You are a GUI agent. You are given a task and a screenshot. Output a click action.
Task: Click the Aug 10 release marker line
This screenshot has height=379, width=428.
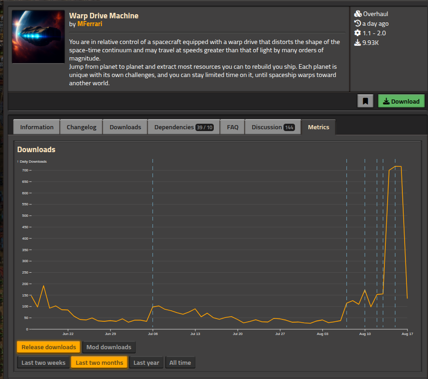(365, 243)
